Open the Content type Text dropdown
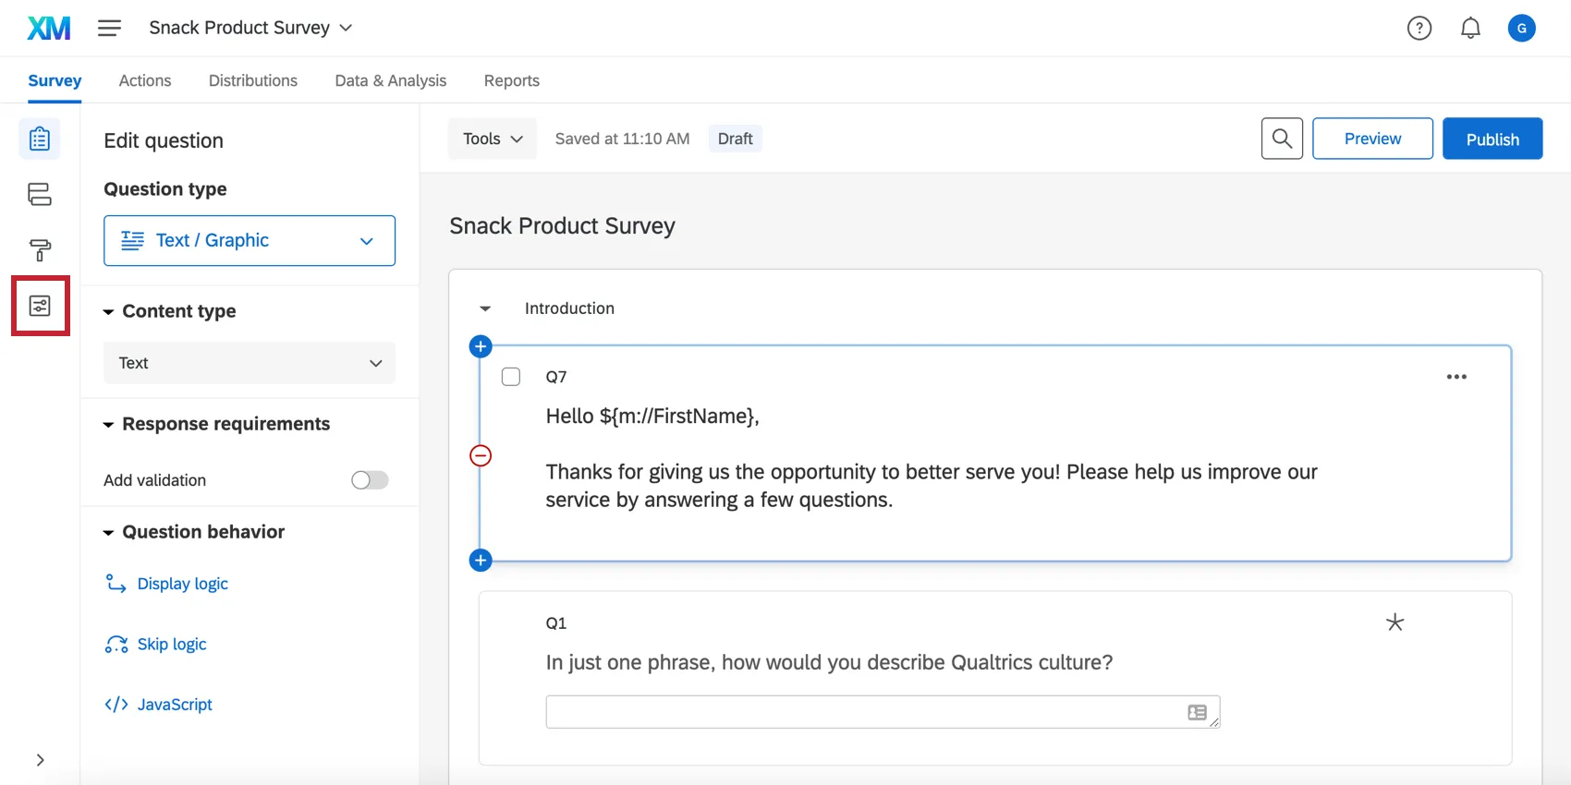The width and height of the screenshot is (1571, 785). coord(250,363)
